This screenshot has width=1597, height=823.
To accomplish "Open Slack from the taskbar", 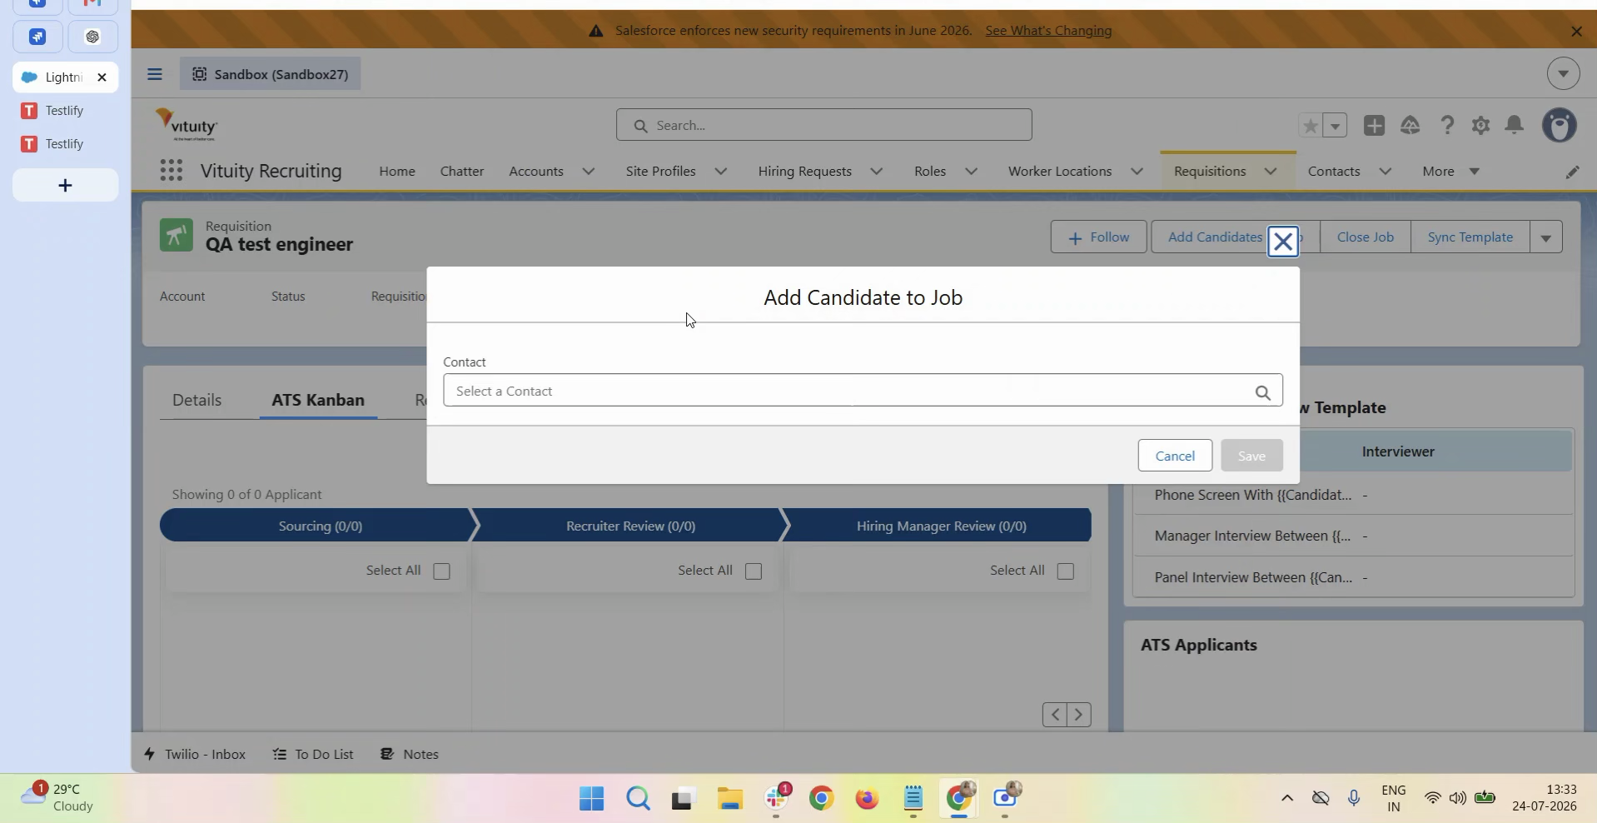I will tap(777, 799).
